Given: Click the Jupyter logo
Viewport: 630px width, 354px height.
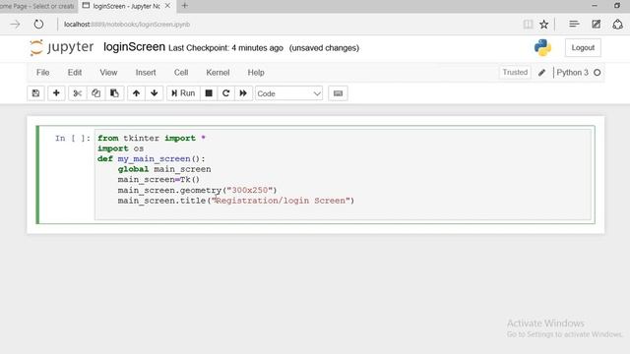Looking at the screenshot, I should 61,47.
